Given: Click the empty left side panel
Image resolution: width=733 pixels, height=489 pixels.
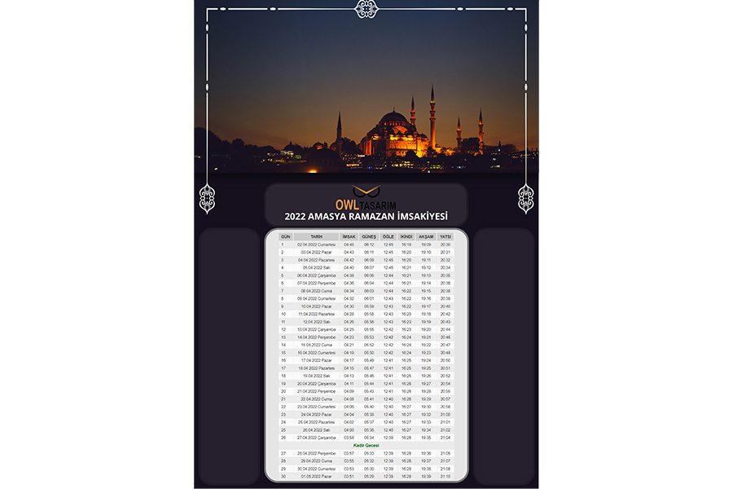Looking at the screenshot, I should pyautogui.click(x=230, y=357).
